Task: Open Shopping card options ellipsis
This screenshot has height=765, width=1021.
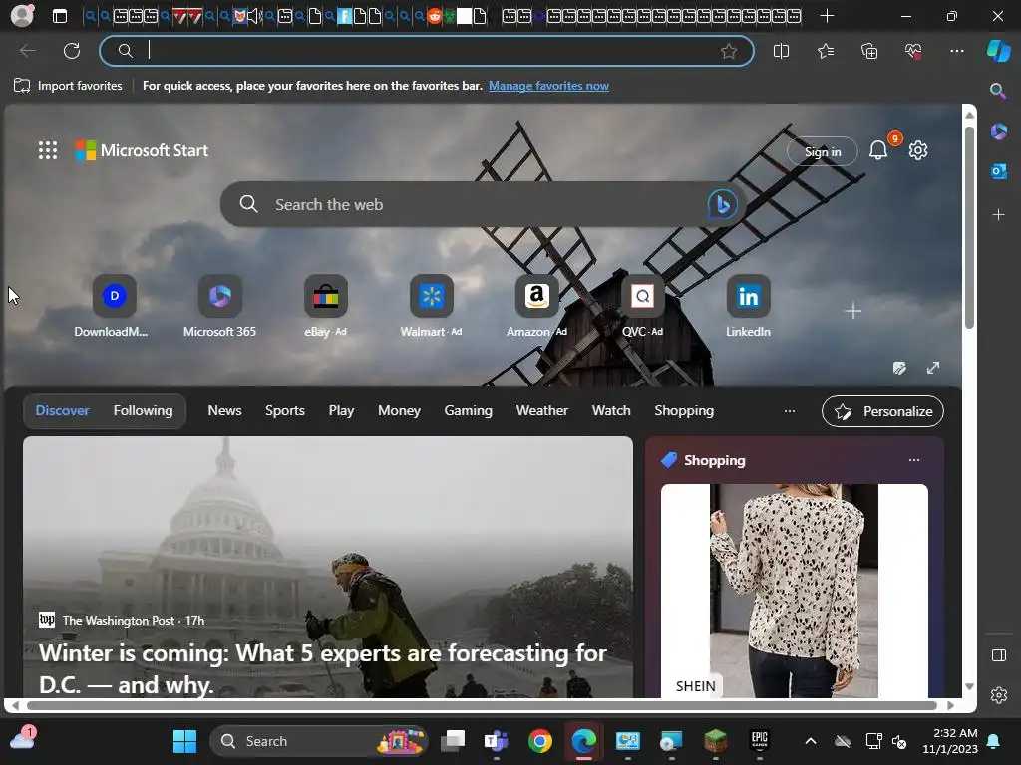Action: 914,460
